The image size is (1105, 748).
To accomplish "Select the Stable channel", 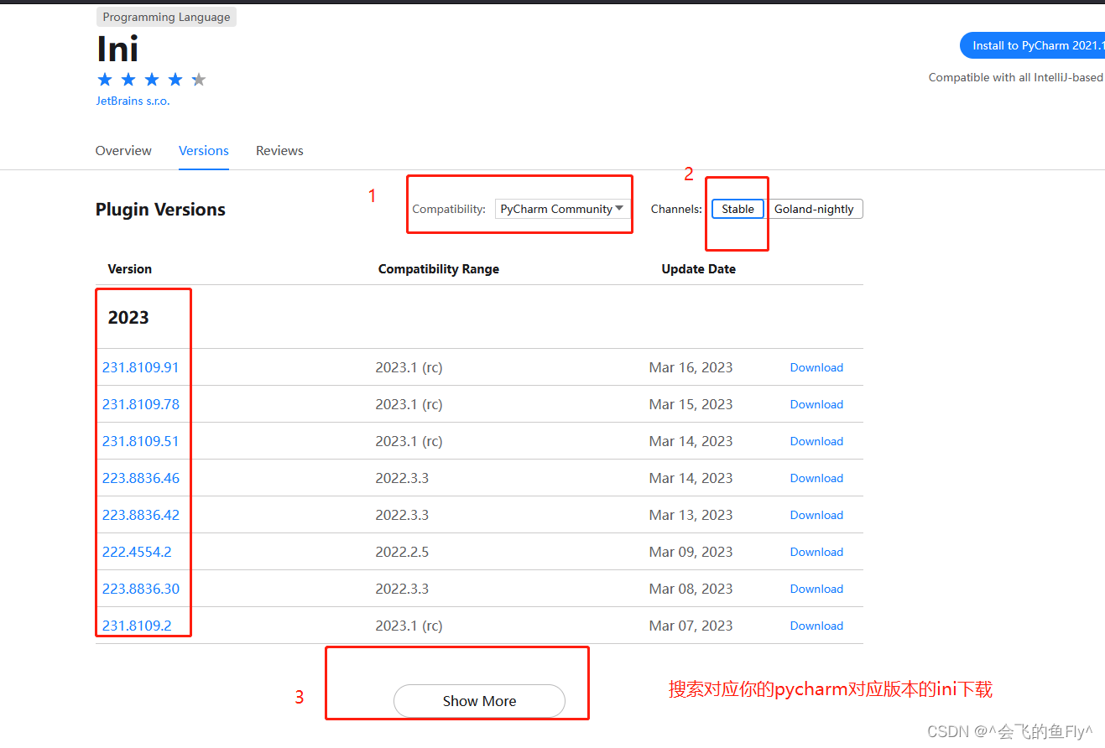I will (738, 209).
